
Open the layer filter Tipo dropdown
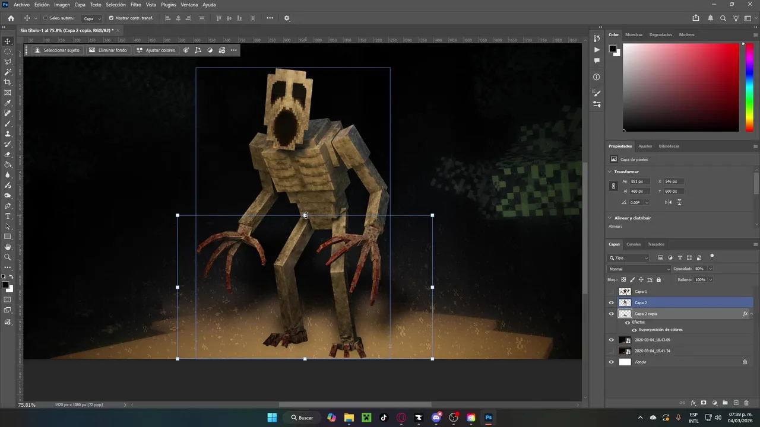pyautogui.click(x=629, y=258)
